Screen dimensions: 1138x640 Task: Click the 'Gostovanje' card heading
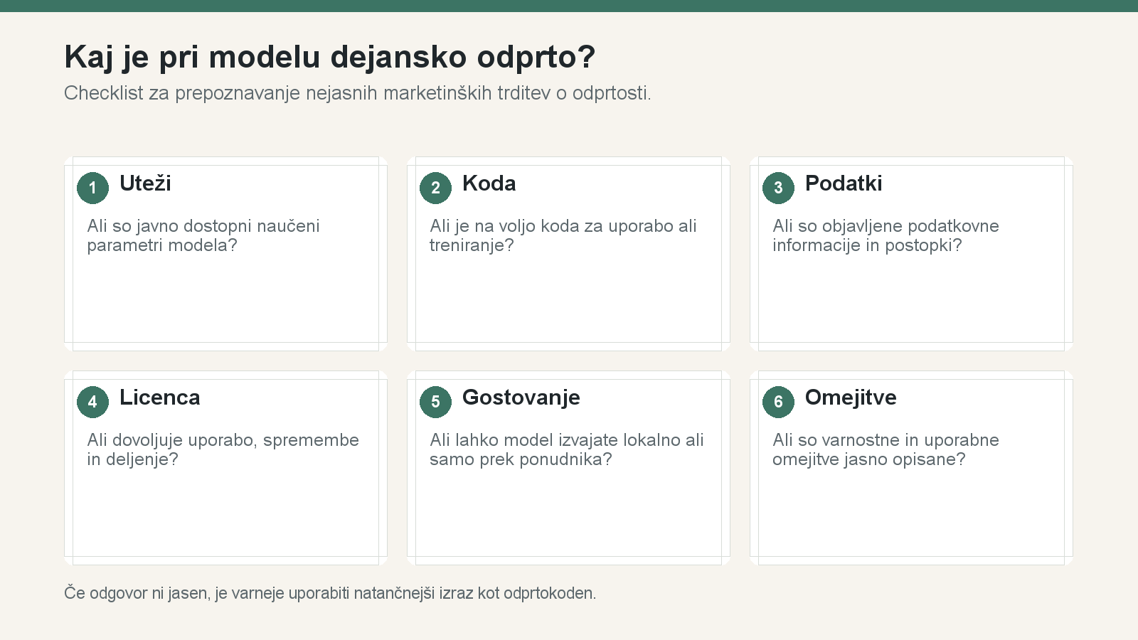[521, 398]
